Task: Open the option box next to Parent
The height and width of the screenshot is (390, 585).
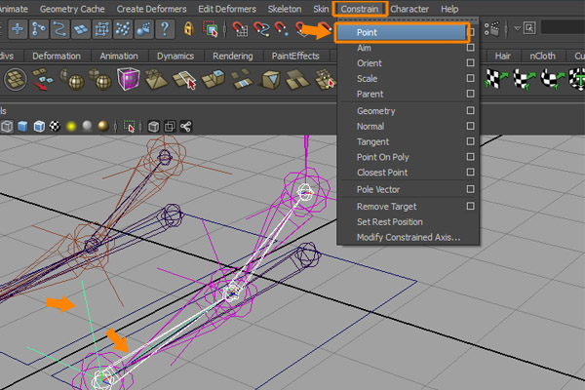Action: tap(470, 94)
